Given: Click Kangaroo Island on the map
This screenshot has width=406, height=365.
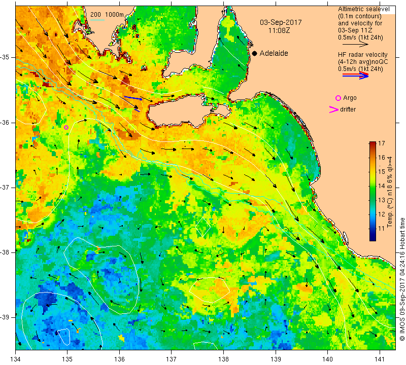Looking at the screenshot, I should pyautogui.click(x=181, y=111).
